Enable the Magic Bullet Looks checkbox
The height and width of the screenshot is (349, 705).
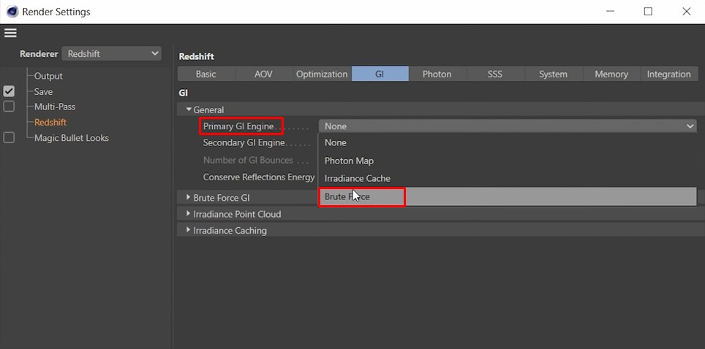point(9,137)
